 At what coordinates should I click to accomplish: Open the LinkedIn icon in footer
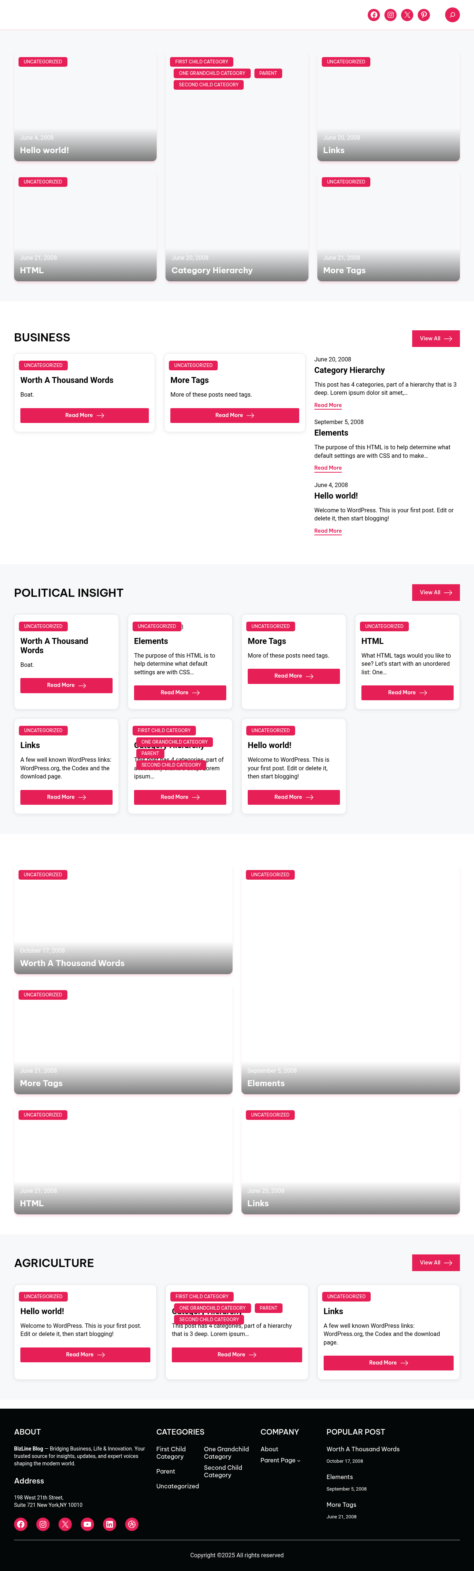click(110, 1524)
